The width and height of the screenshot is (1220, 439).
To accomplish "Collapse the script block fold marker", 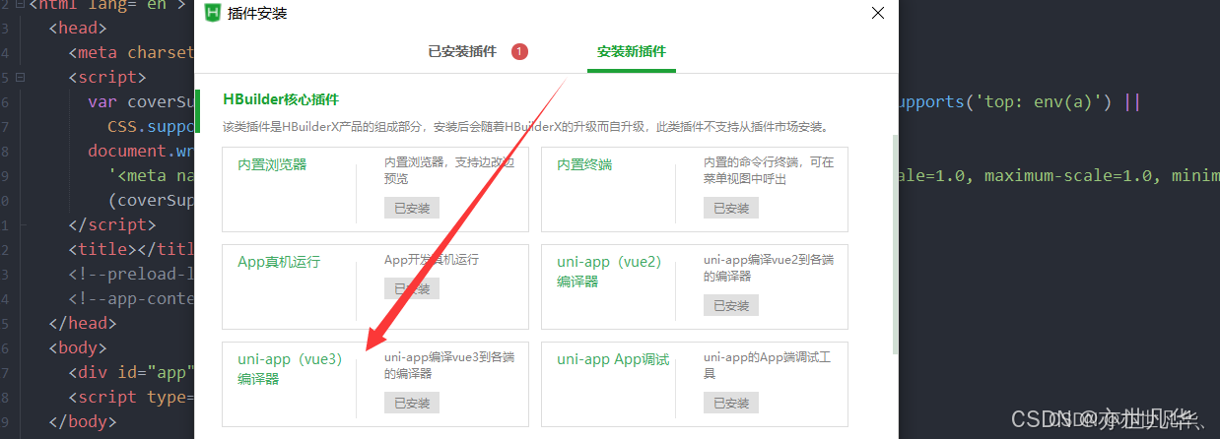I will [21, 77].
